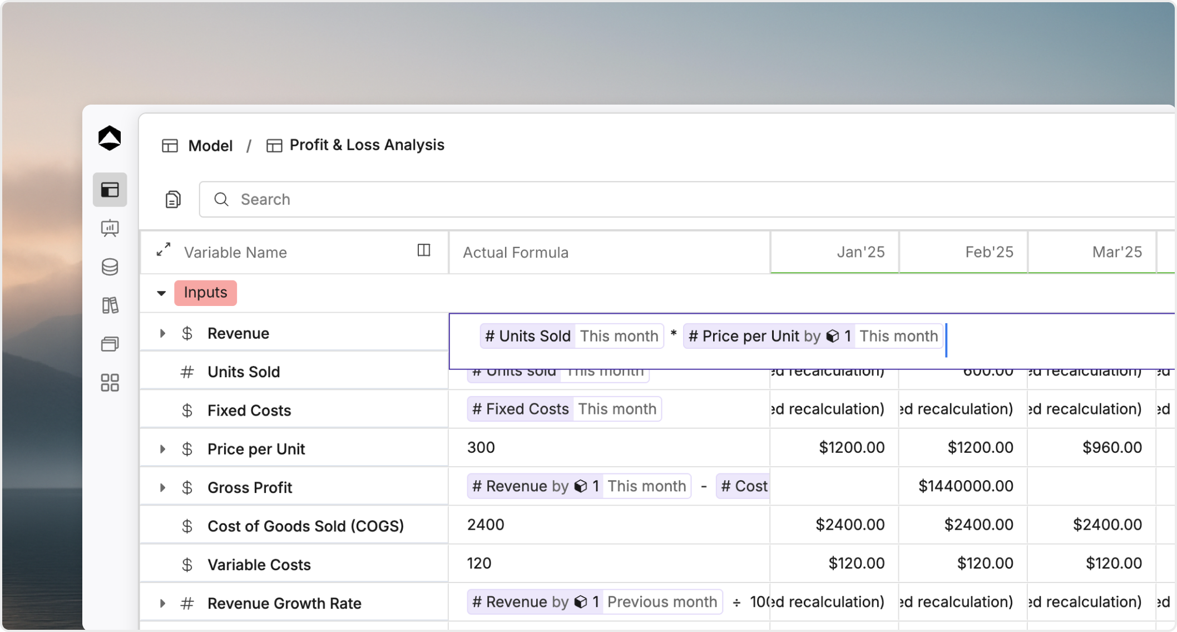
Task: Go to Model in the breadcrumb
Action: (x=210, y=146)
